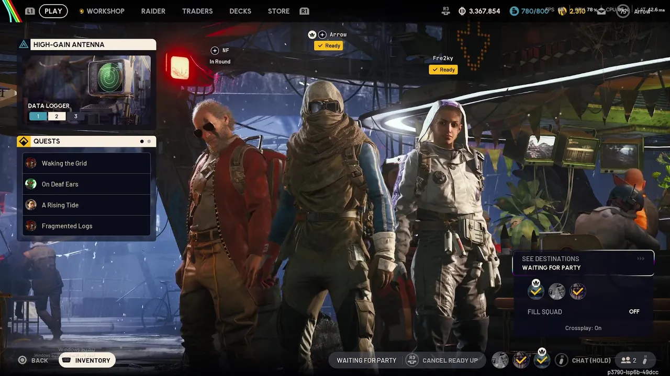Switch to the Store tab

tap(278, 11)
